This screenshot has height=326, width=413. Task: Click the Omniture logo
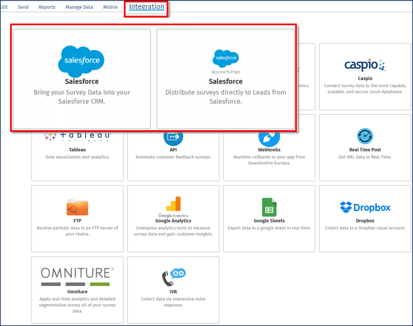(77, 277)
